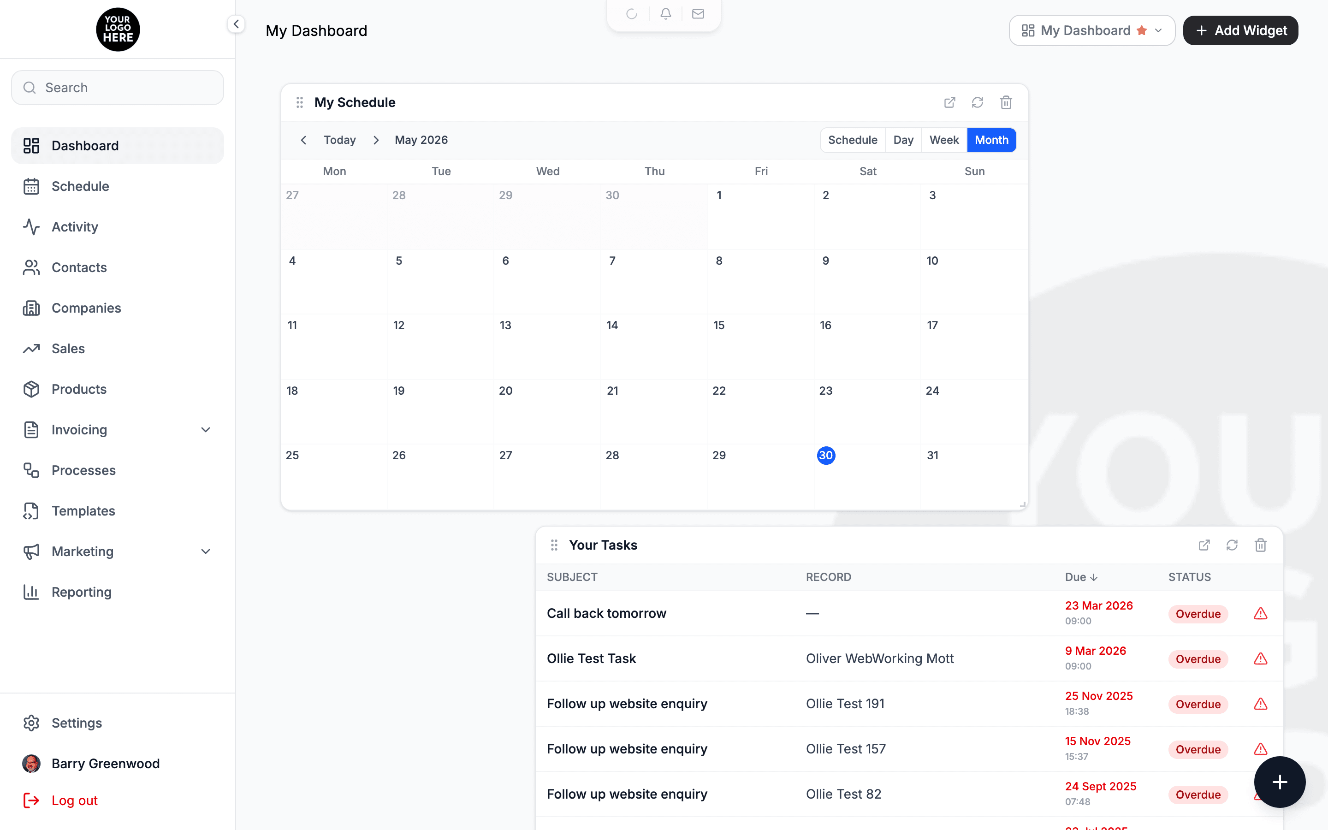The image size is (1328, 830).
Task: Open Activity in the sidebar
Action: [118, 227]
